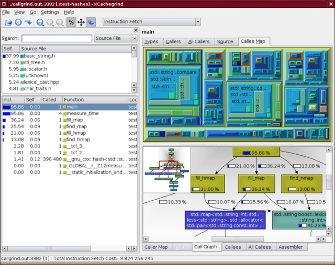Select char_traits.h in source file list

66,88
